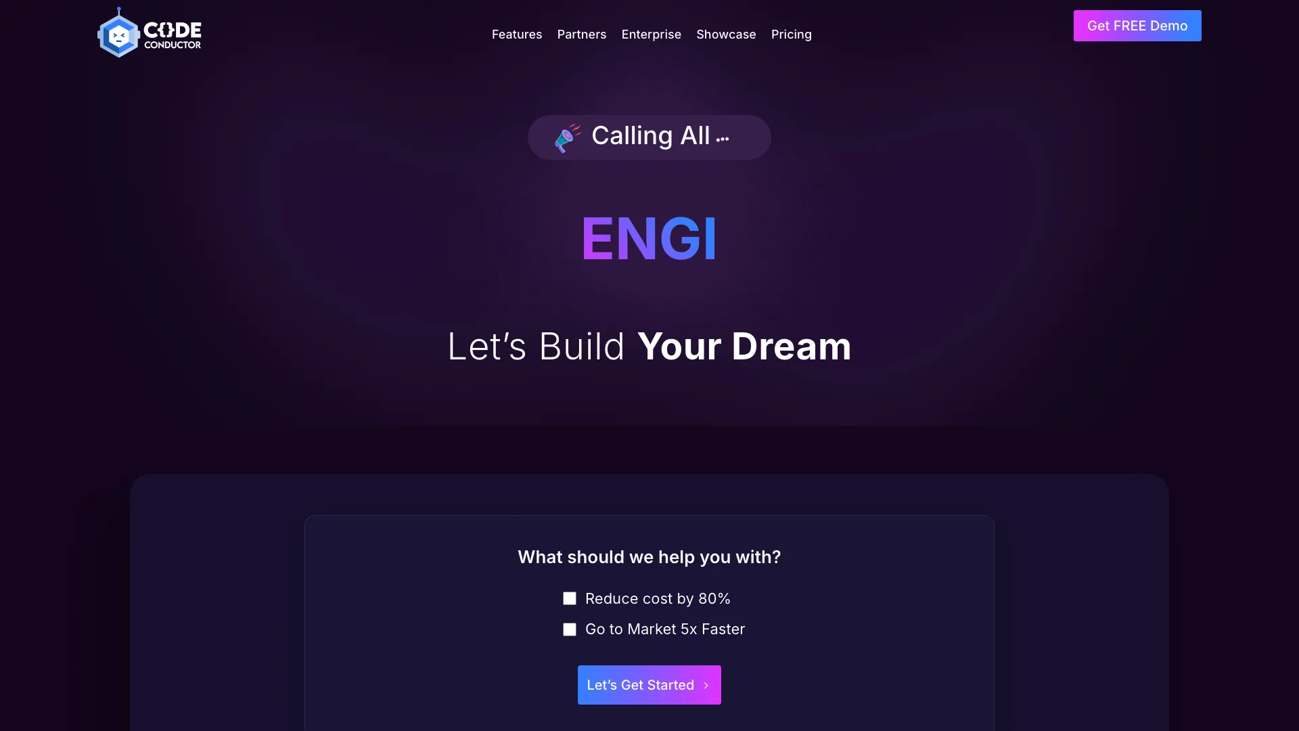Enable the Reduce cost checkbox option
This screenshot has width=1299, height=731.
[x=569, y=598]
